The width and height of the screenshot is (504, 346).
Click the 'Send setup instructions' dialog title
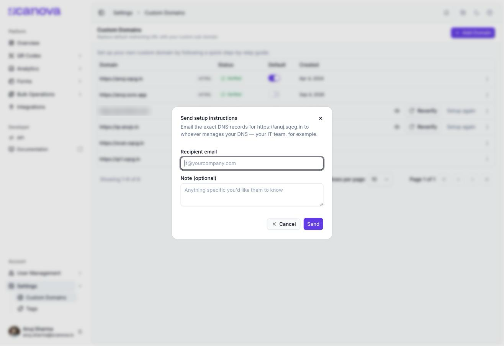coord(209,118)
